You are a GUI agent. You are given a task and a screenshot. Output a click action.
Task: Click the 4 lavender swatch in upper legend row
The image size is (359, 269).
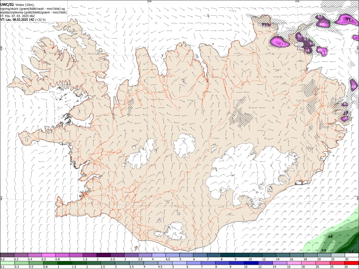click(x=158, y=255)
